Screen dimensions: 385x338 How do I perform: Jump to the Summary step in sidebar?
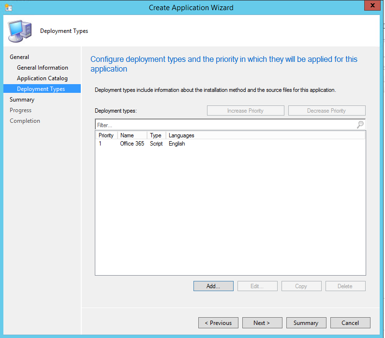click(x=22, y=100)
